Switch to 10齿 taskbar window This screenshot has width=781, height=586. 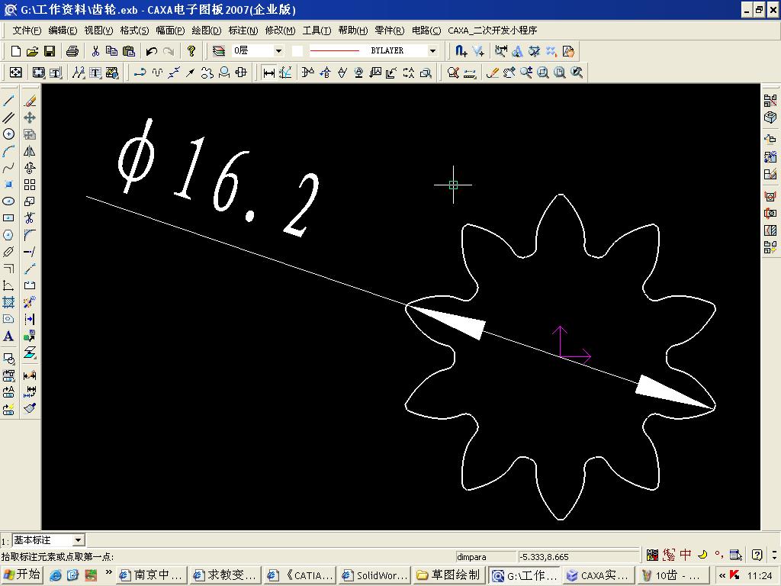click(x=673, y=575)
